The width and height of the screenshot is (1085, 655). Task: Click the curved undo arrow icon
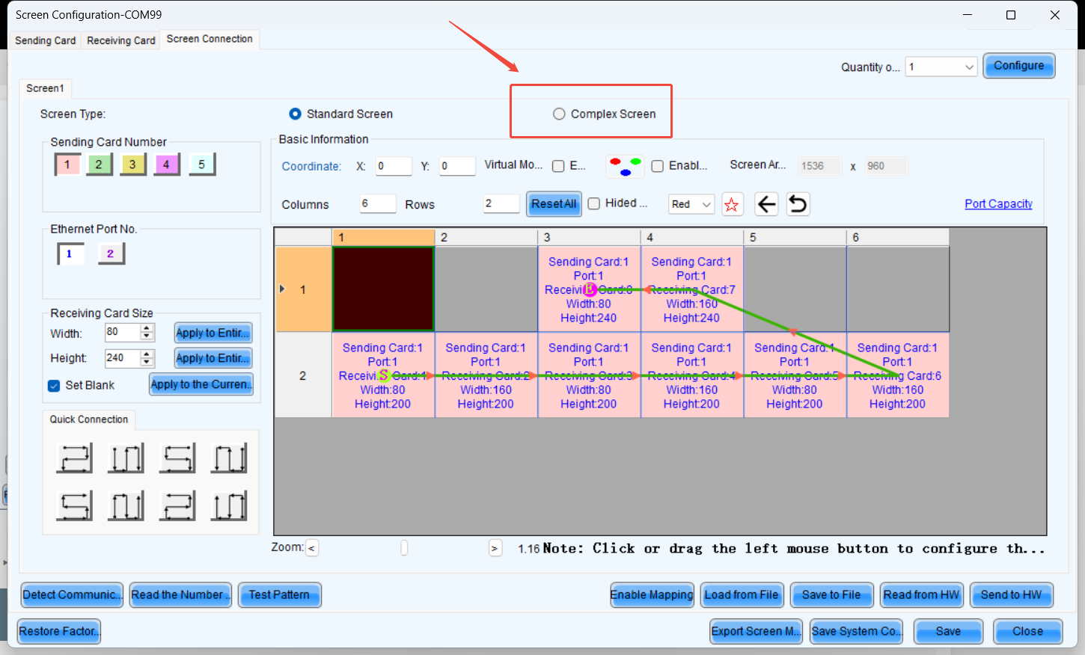pyautogui.click(x=798, y=204)
